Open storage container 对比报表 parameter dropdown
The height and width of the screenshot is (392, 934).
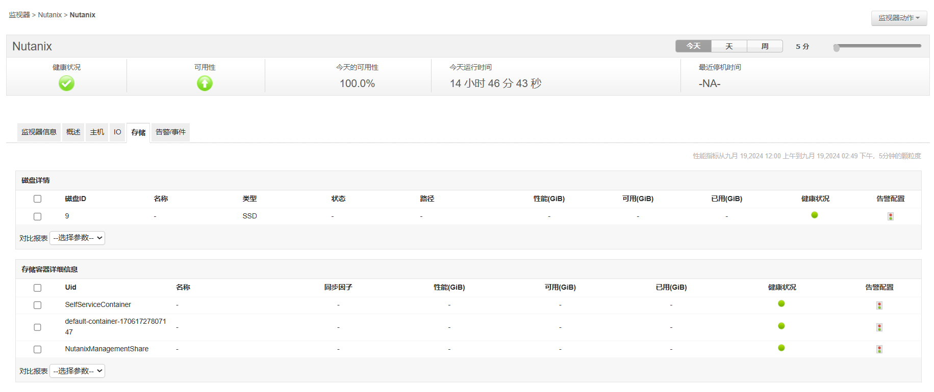click(x=77, y=371)
